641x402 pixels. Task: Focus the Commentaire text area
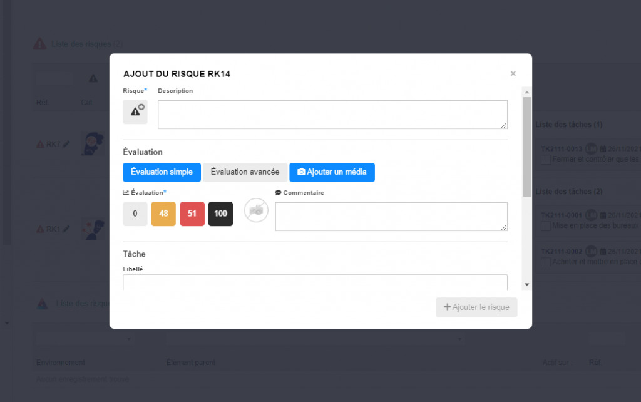[391, 217]
